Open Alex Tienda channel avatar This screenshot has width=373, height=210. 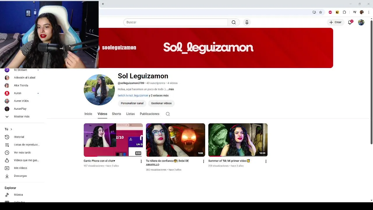tap(7, 85)
